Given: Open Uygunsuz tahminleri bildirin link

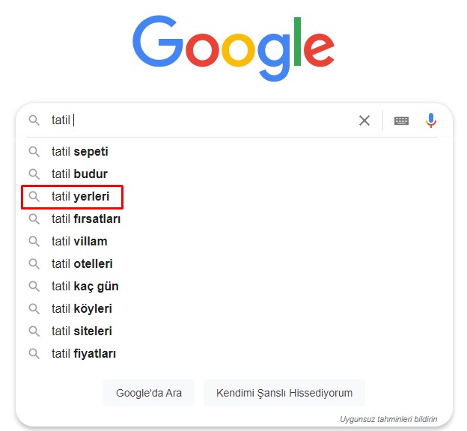Looking at the screenshot, I should 388,419.
